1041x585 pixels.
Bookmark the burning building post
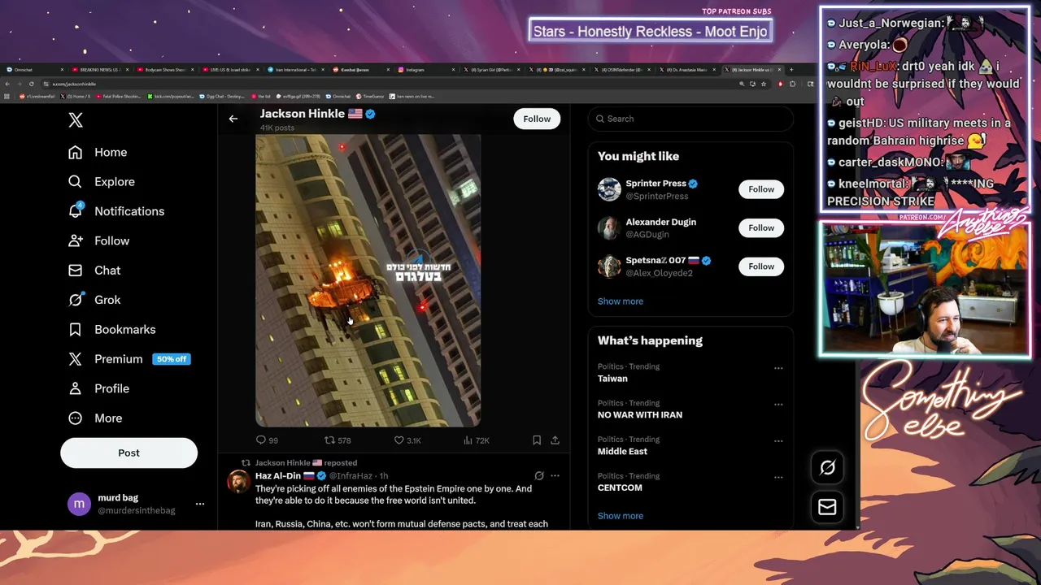537,440
